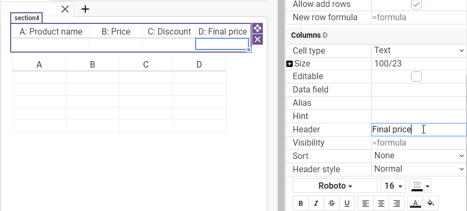Select the B: Price column header
This screenshot has height=211, width=467.
116,31
